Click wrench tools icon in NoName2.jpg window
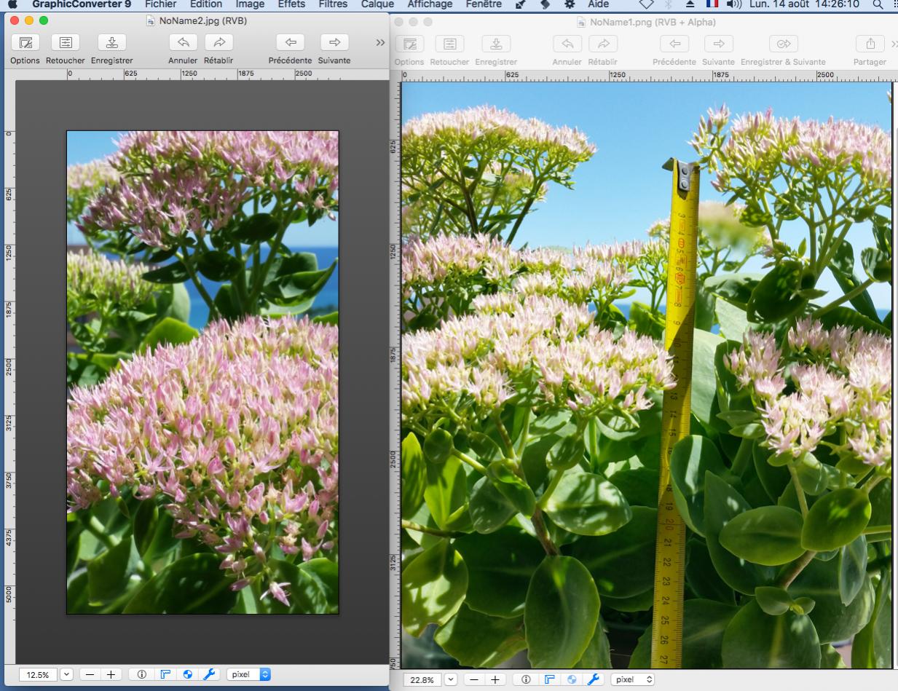 pyautogui.click(x=210, y=675)
